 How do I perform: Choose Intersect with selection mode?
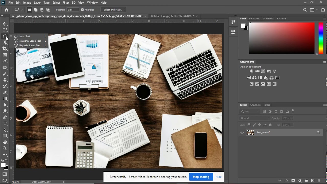click(x=48, y=10)
